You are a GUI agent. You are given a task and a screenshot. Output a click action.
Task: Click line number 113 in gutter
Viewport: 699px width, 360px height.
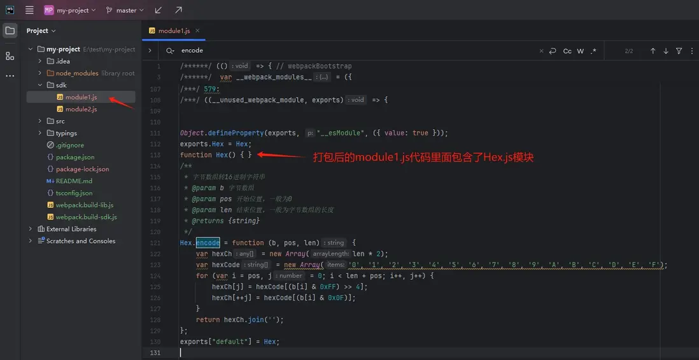[155, 155]
